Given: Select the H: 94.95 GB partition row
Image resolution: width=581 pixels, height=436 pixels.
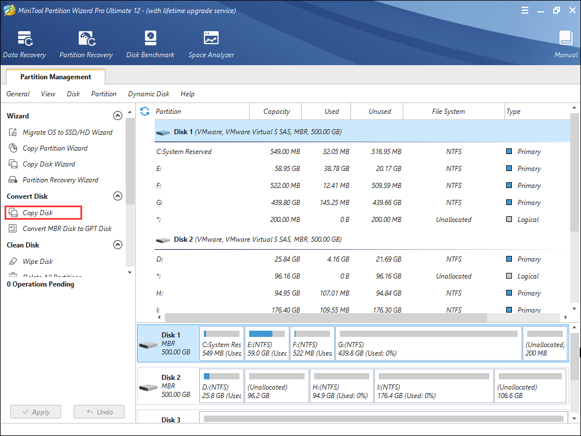Looking at the screenshot, I should [362, 293].
